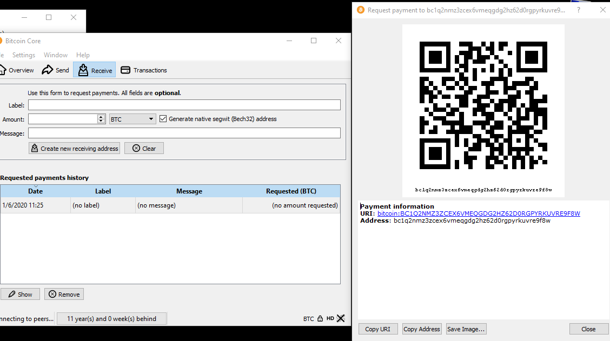Close the Bitcoin Core window

click(339, 41)
